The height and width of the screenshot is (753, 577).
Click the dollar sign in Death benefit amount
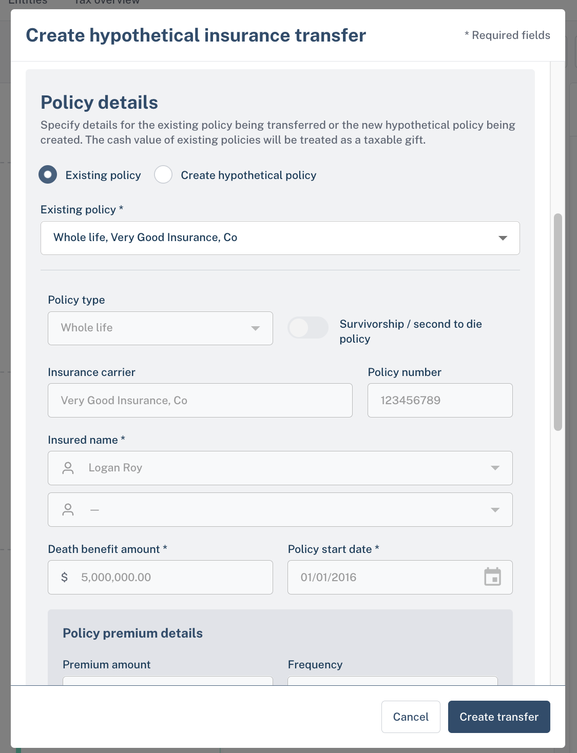64,577
